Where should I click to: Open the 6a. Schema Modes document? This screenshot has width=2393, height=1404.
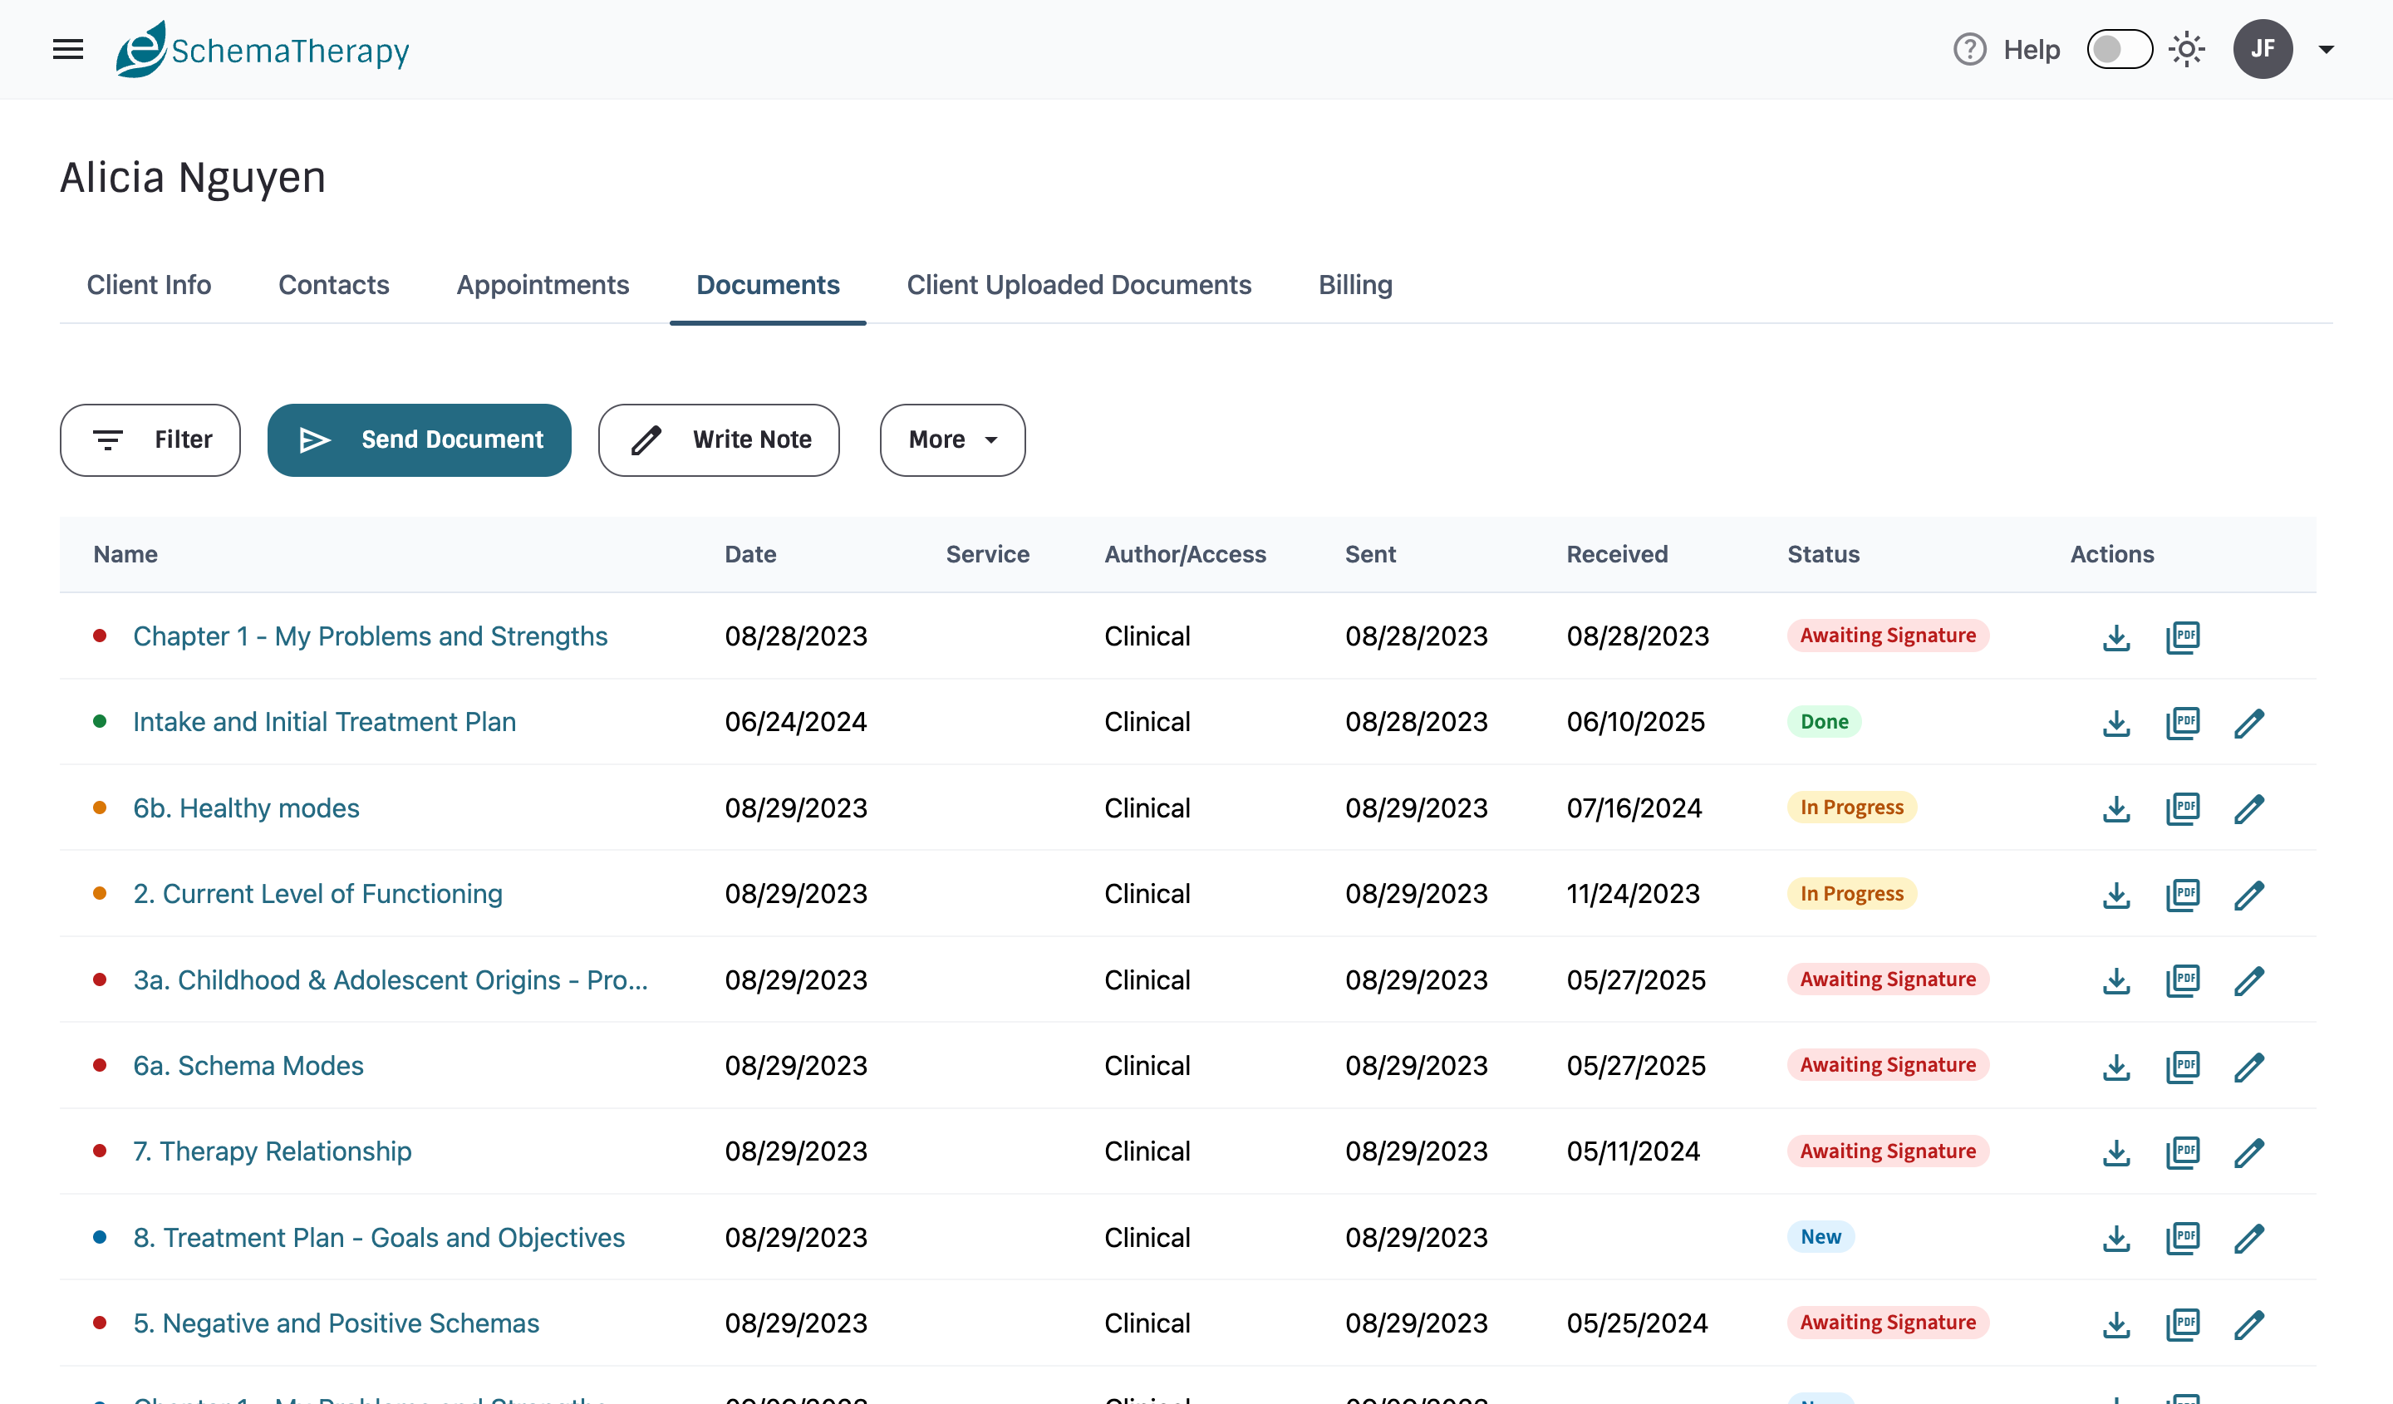(x=248, y=1065)
